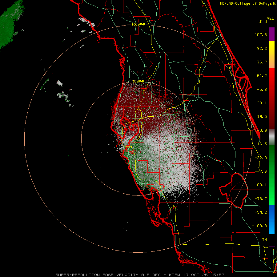Pick the black TH segment of color bar
The image size is (277, 277).
(x=272, y=240)
